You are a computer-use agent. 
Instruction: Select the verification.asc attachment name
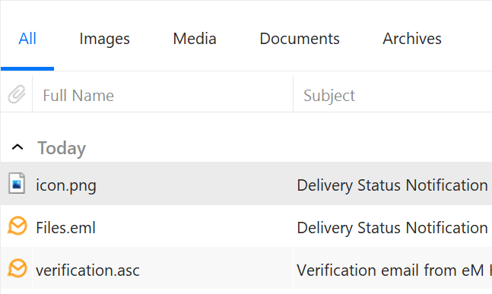87,270
